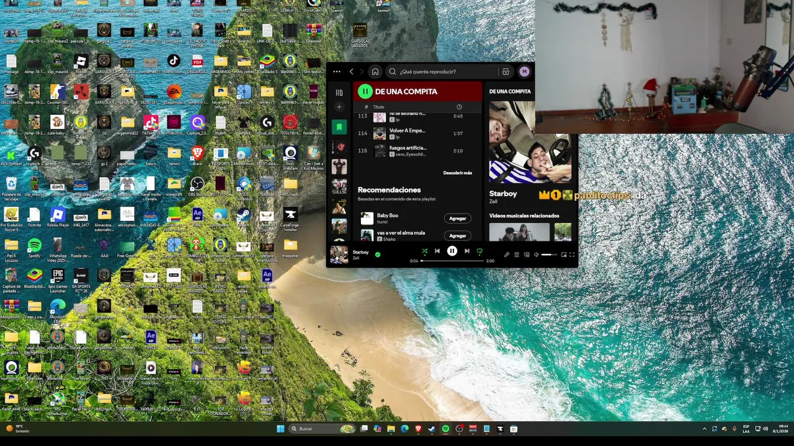The image size is (794, 446).
Task: Select the Epic Games Launcher desktop icon
Action: (x=58, y=280)
